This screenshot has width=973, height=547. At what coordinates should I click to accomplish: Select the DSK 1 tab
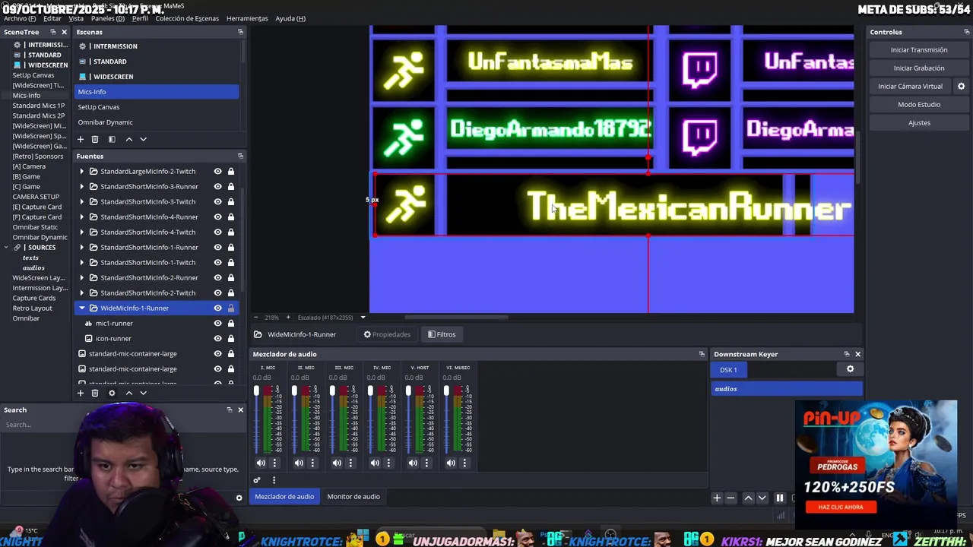728,370
